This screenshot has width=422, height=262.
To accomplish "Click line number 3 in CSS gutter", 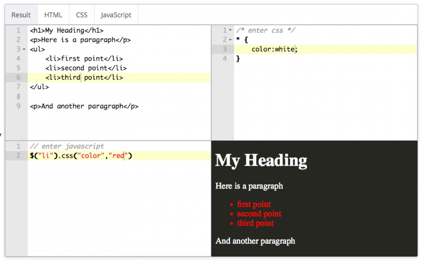I will click(x=225, y=49).
